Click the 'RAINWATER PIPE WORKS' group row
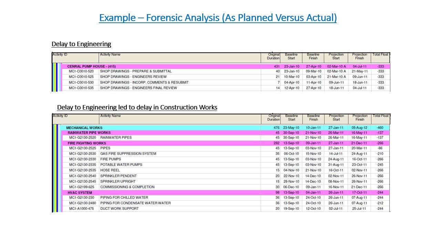The width and height of the screenshot is (441, 248). point(225,133)
